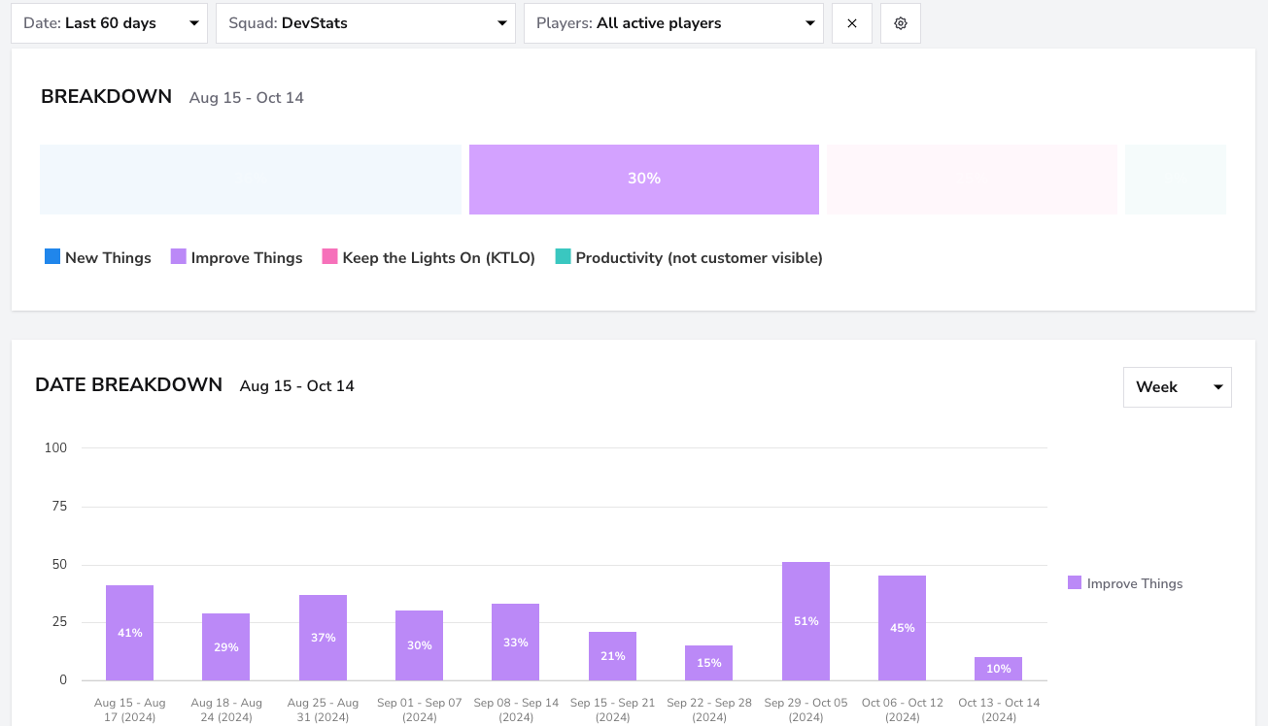
Task: Click the 45% bar for Oct 06 - Oct 12
Action: [x=902, y=628]
